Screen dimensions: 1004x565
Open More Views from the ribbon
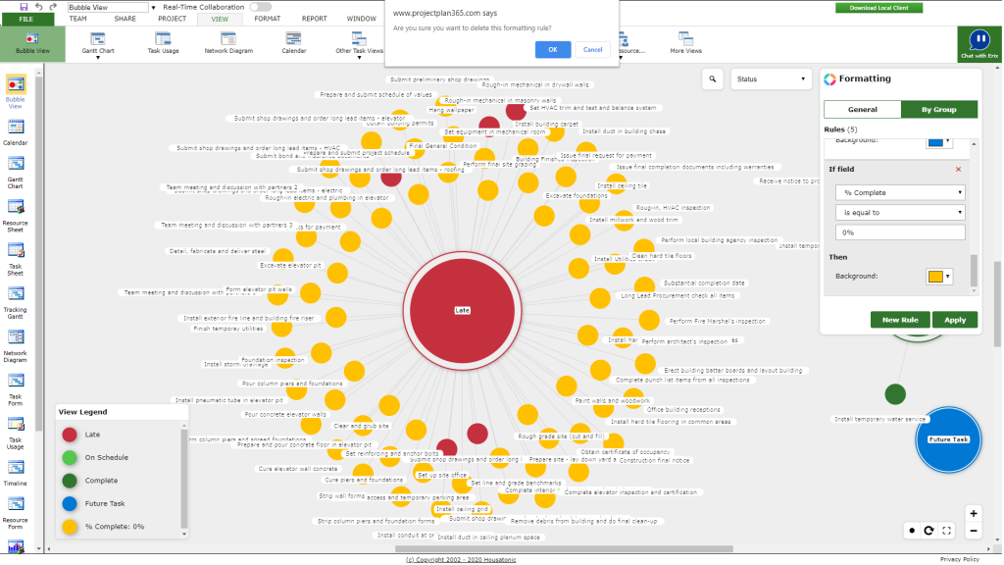click(x=685, y=43)
